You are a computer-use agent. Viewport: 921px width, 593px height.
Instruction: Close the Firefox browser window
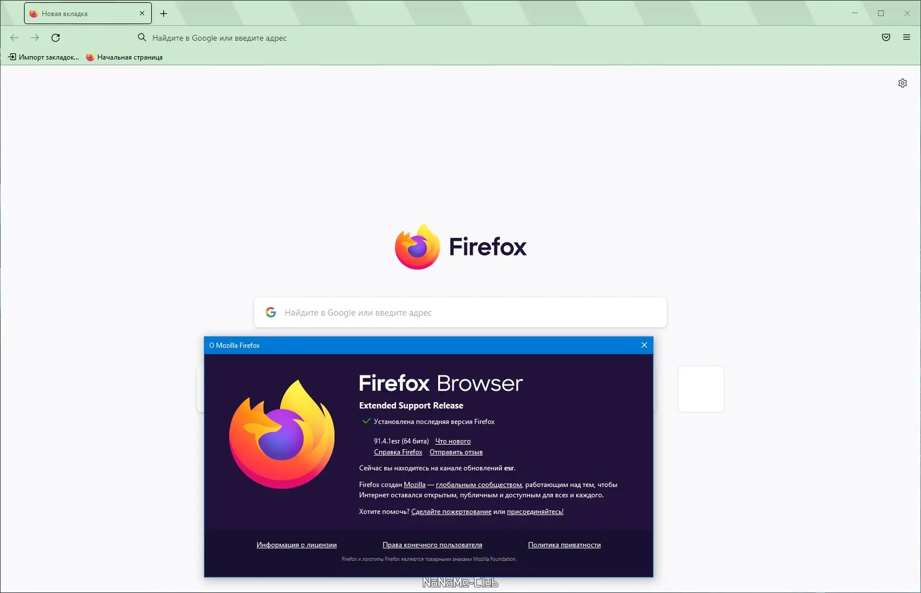[x=907, y=13]
